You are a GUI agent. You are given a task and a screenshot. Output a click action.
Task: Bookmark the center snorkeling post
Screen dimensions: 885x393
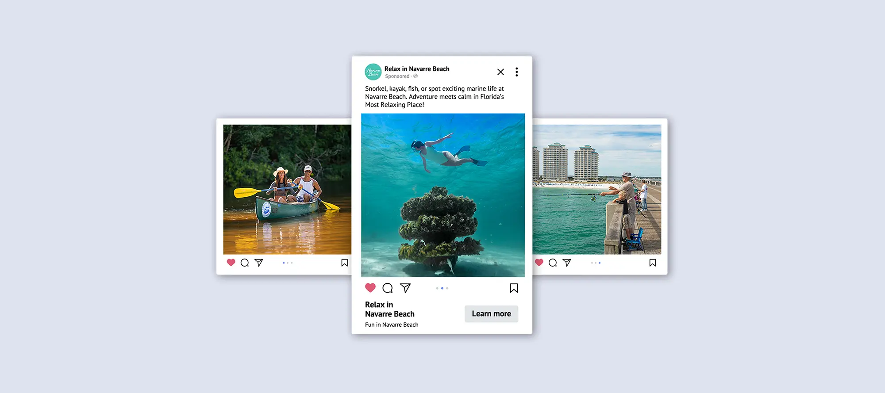click(514, 288)
